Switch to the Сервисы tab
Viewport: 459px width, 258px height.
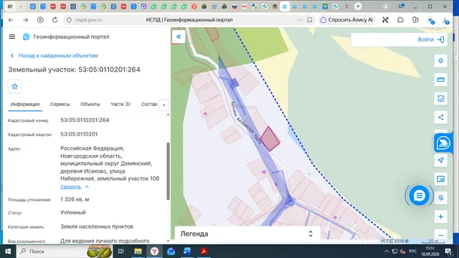[60, 105]
